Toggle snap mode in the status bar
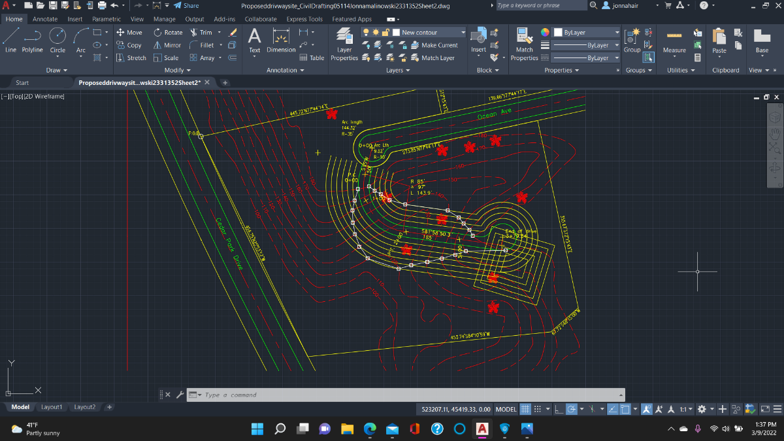 pyautogui.click(x=538, y=409)
